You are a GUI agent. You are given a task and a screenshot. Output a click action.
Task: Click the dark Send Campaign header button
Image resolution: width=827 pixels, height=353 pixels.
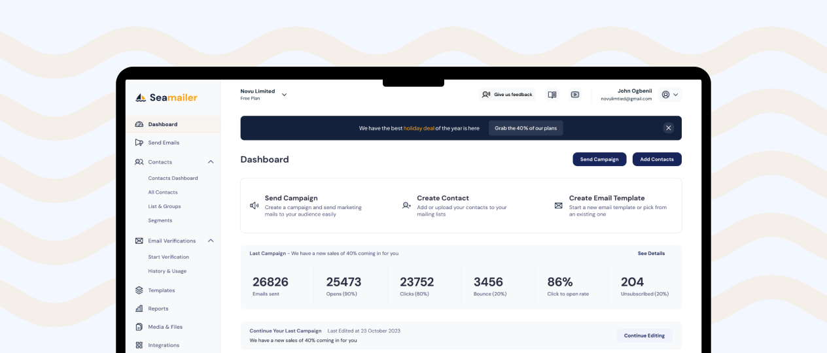[x=599, y=160]
